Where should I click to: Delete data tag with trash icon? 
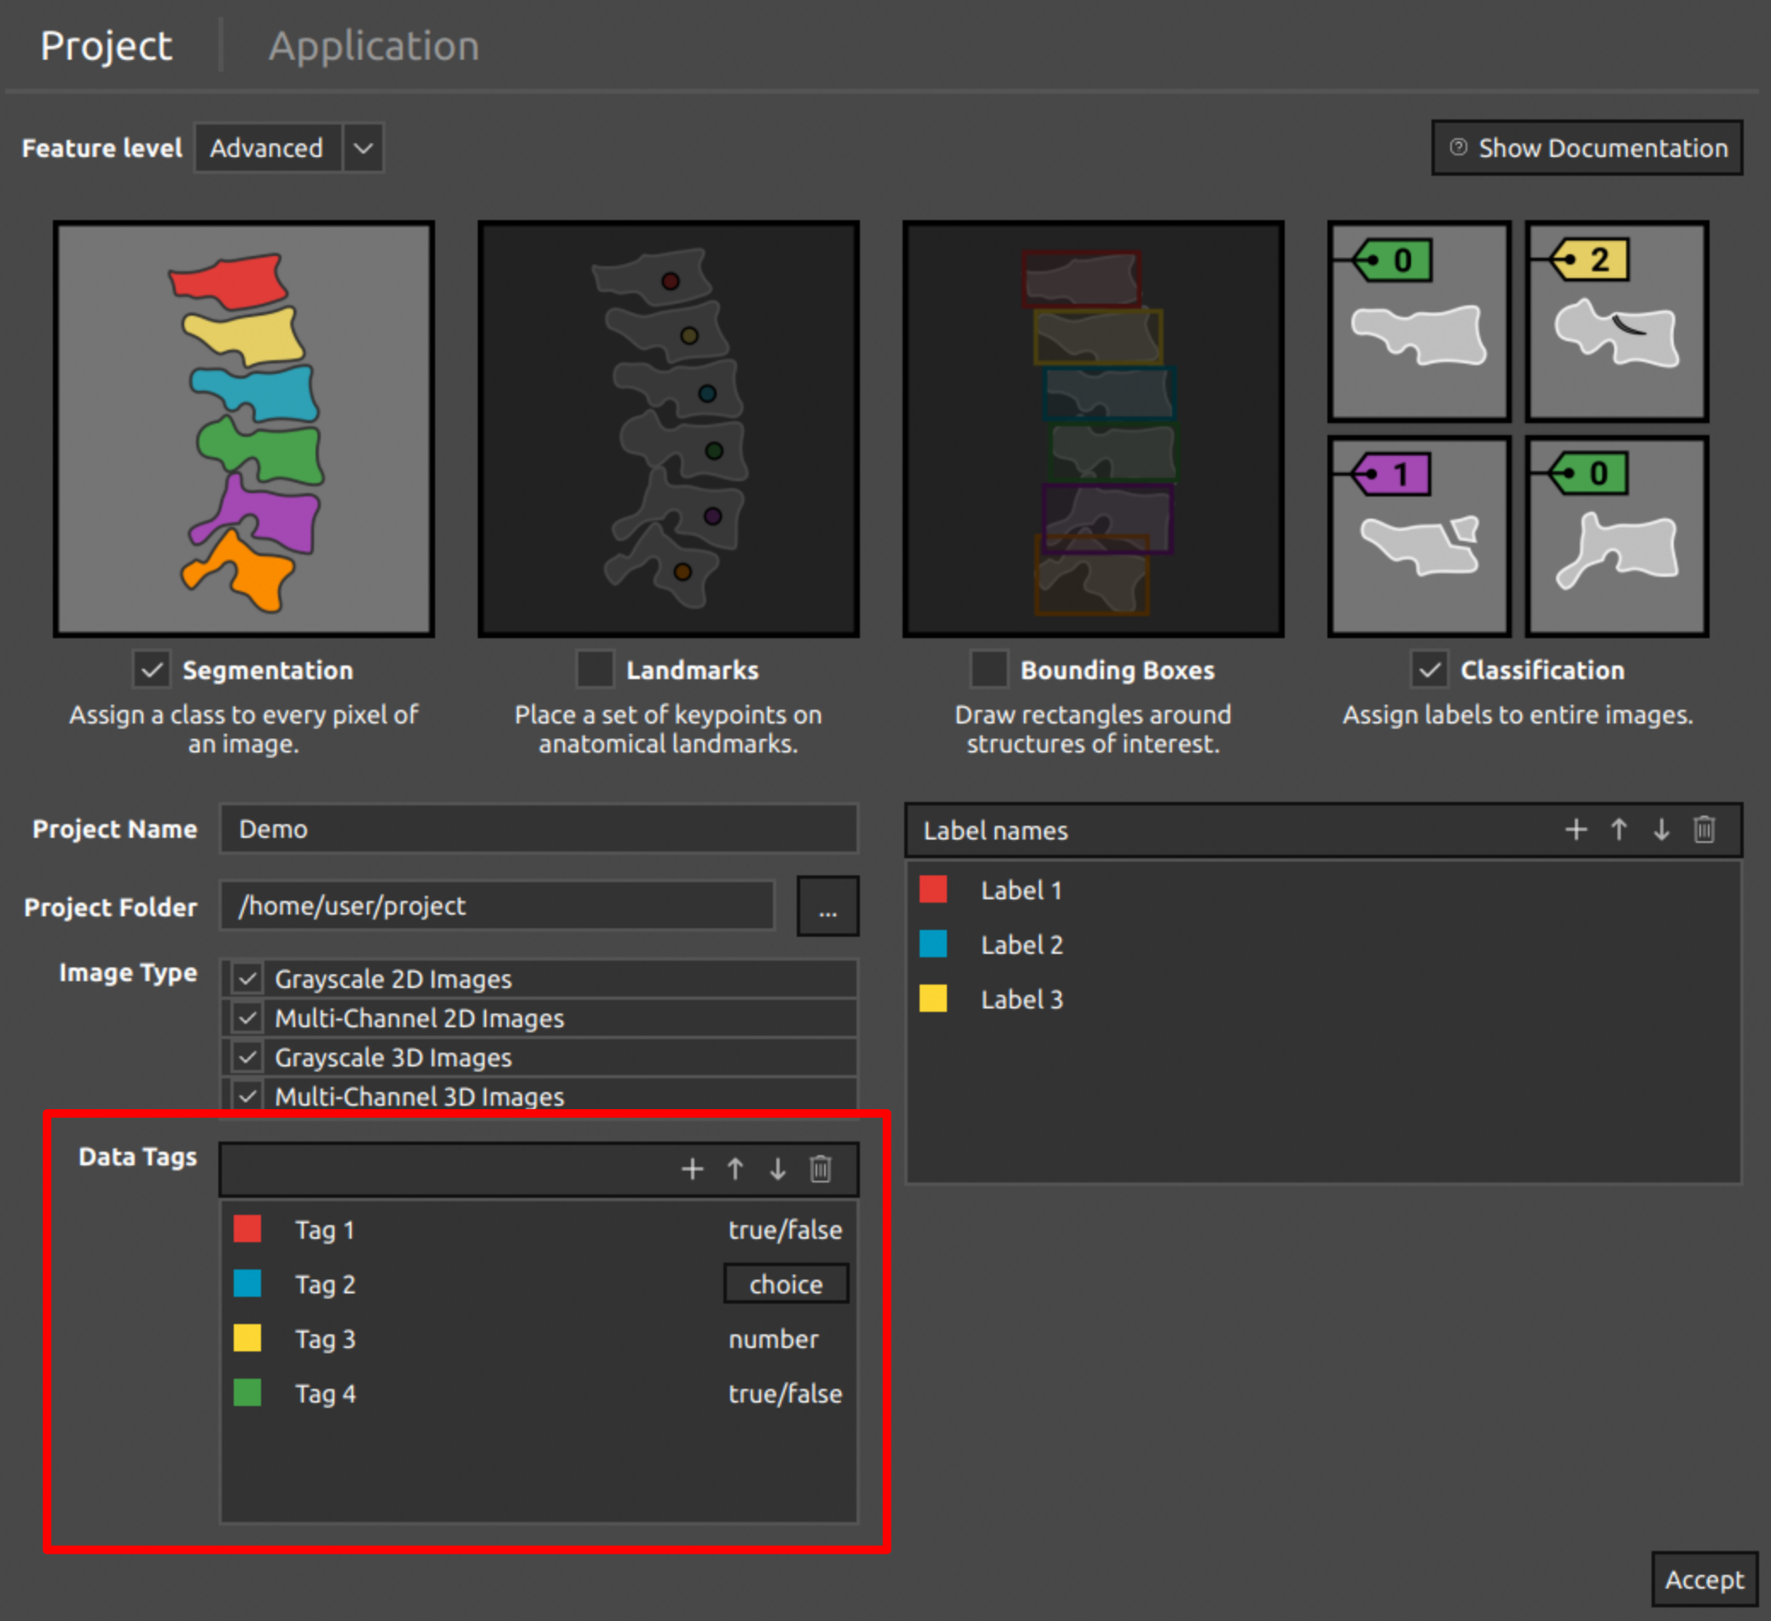pyautogui.click(x=821, y=1169)
